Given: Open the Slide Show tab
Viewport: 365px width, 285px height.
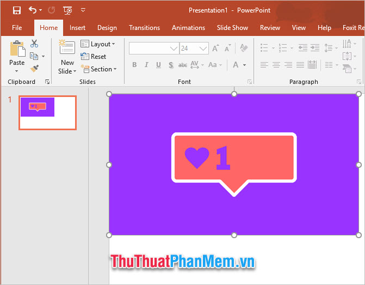Looking at the screenshot, I should pyautogui.click(x=232, y=28).
